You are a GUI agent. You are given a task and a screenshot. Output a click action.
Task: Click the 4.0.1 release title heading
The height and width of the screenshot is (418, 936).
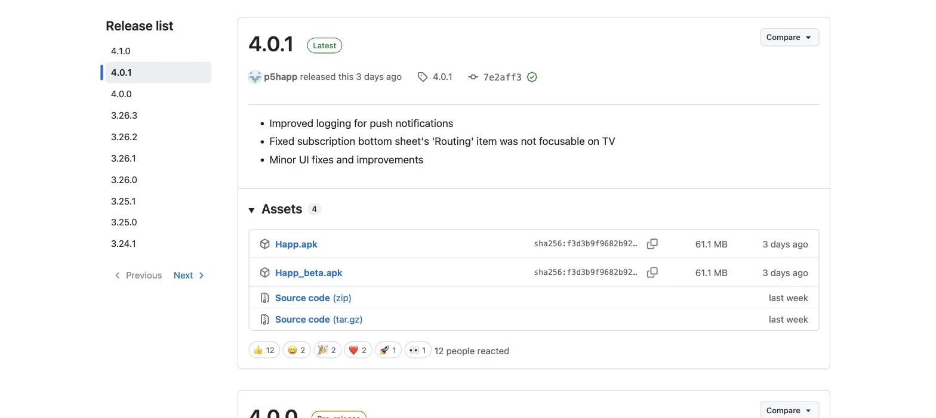click(x=272, y=45)
